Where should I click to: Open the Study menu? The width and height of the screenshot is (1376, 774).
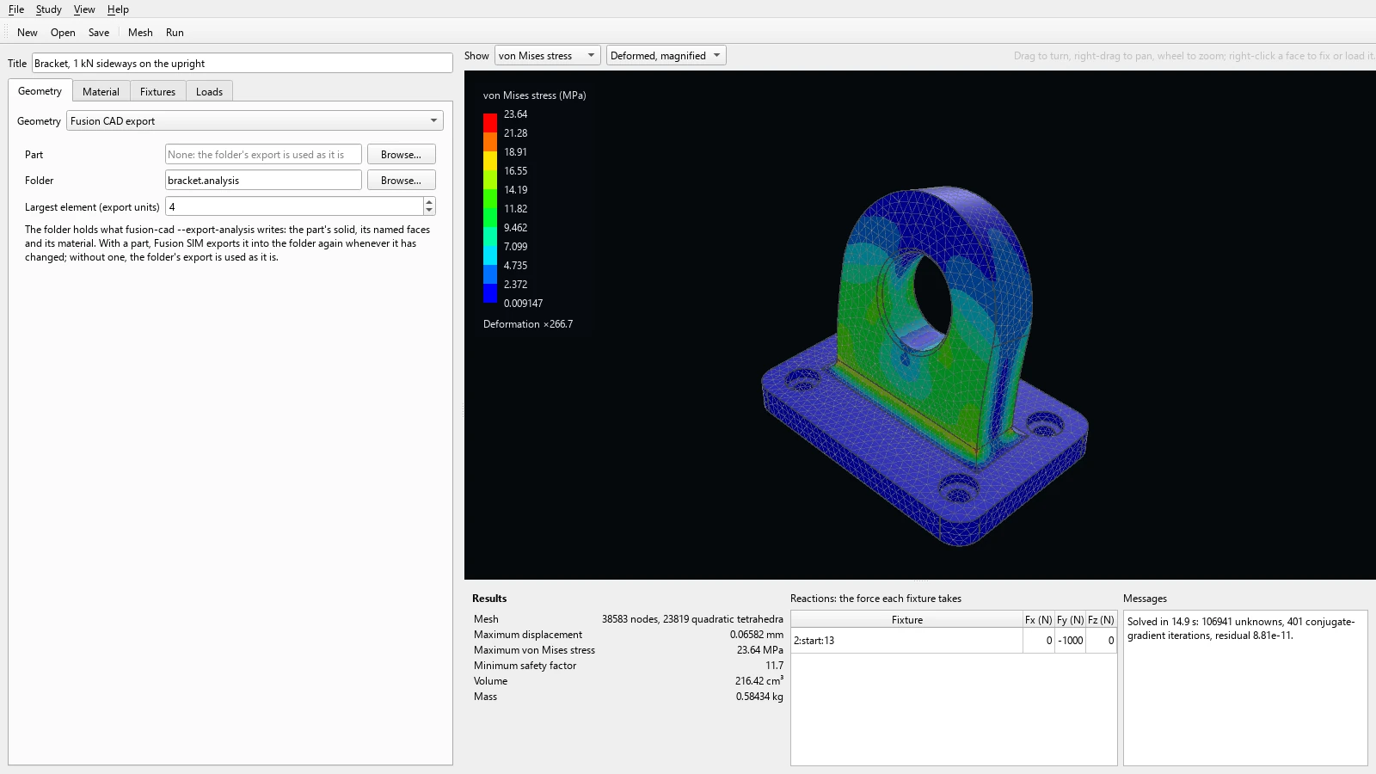pos(48,9)
